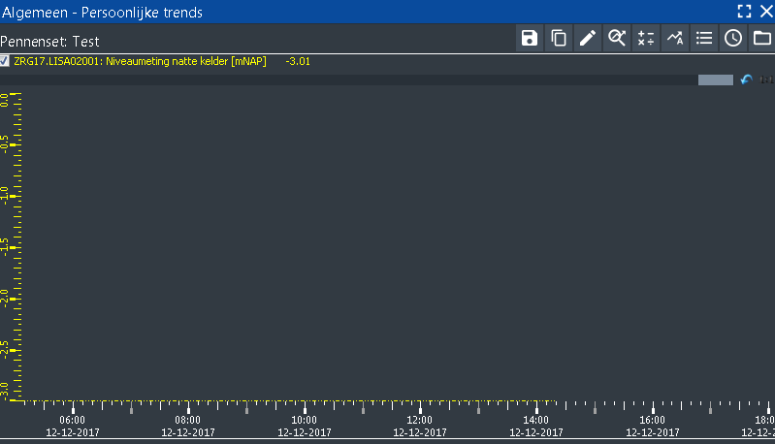Open the math operators calculation icon
Image resolution: width=775 pixels, height=444 pixels.
point(646,39)
